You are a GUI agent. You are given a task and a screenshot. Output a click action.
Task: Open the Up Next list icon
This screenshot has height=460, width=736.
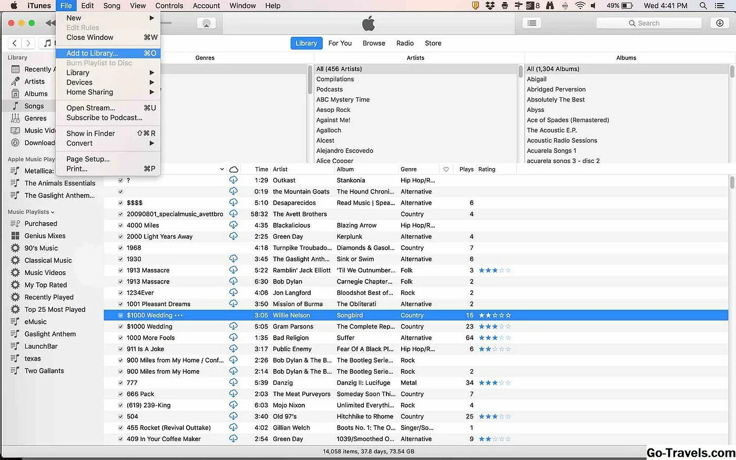[532, 23]
